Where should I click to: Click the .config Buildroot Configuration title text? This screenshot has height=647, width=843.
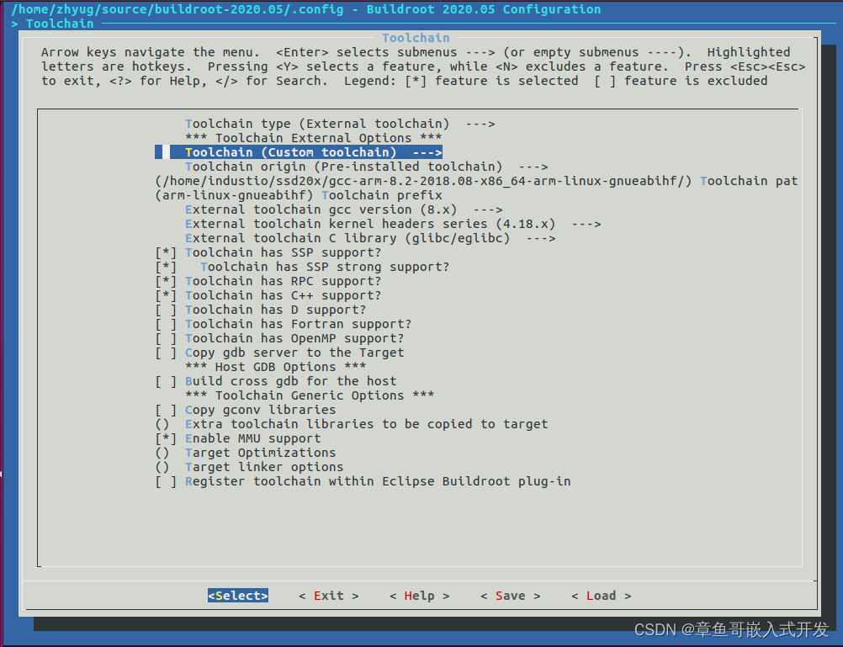(x=306, y=9)
